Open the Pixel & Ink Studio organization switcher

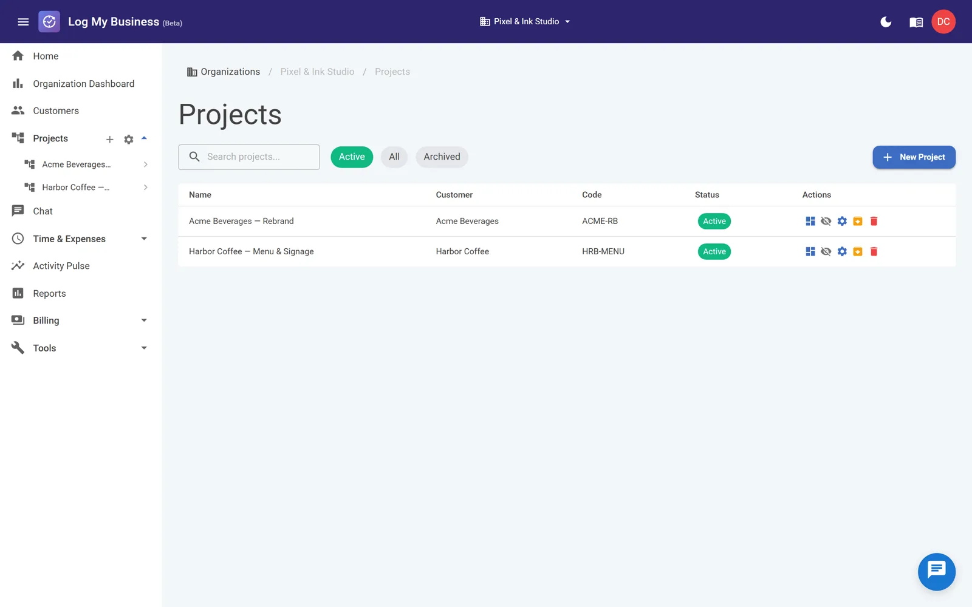click(x=525, y=22)
